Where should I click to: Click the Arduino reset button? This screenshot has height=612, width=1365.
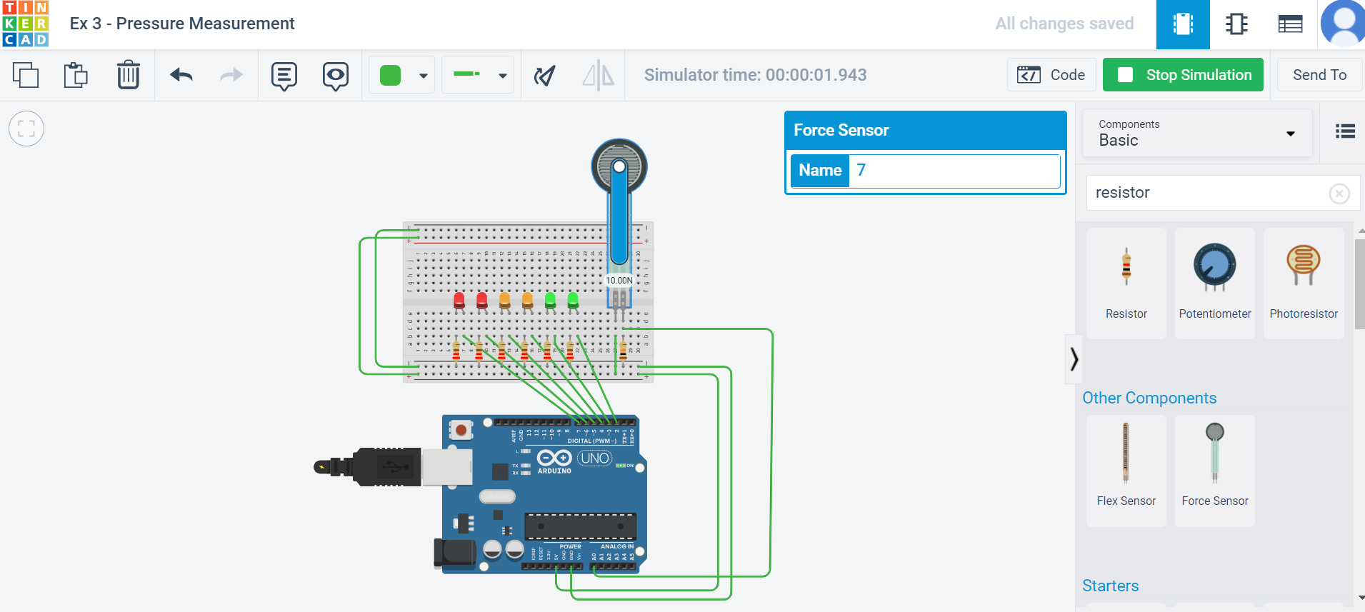(461, 430)
